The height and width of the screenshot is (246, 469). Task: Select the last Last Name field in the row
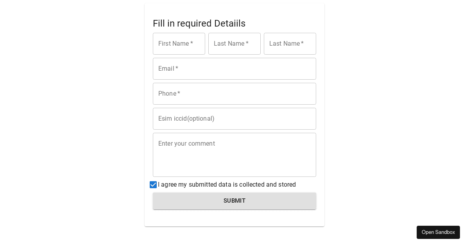290,44
